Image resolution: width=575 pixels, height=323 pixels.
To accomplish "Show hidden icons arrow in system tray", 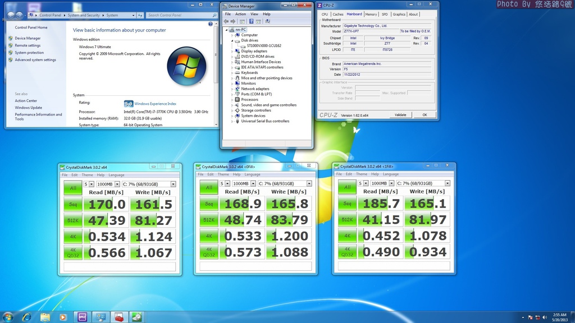I will 523,317.
